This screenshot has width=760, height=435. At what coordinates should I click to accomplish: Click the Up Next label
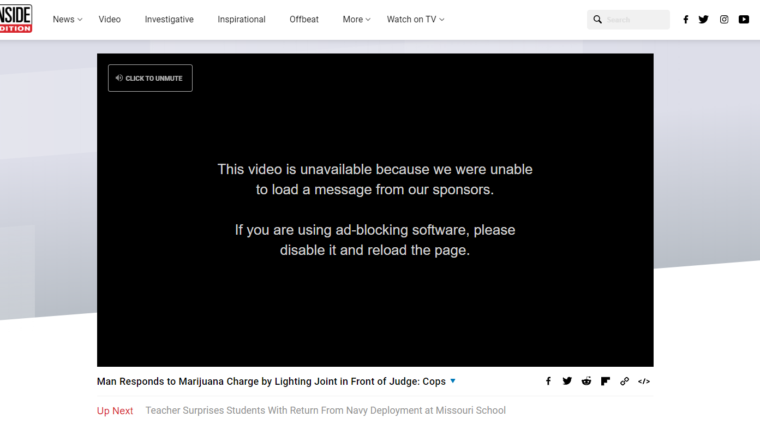(x=115, y=411)
